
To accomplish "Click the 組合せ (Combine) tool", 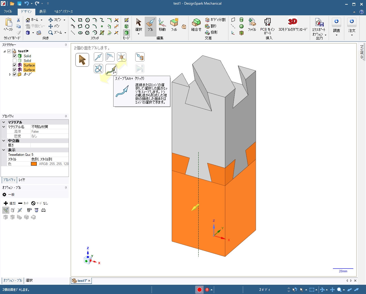I will coord(196,25).
